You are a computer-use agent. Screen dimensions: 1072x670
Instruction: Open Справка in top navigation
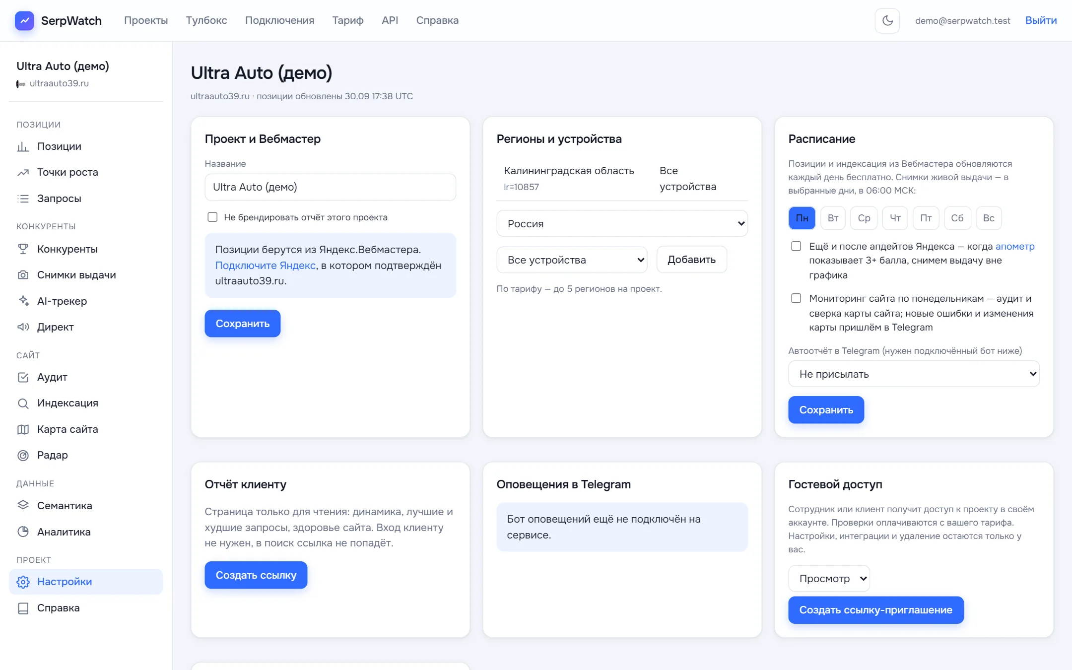[x=437, y=20]
